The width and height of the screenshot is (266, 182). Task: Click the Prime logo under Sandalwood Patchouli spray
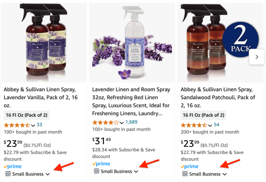pos(190,166)
